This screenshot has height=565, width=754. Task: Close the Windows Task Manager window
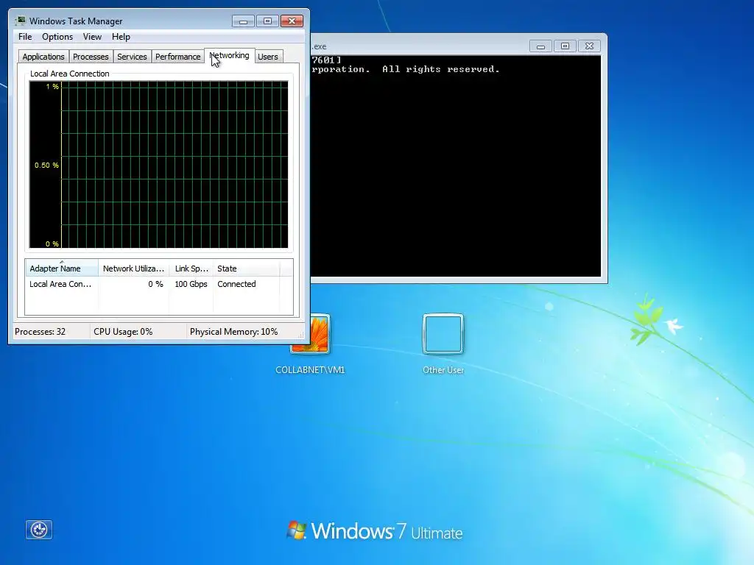292,21
